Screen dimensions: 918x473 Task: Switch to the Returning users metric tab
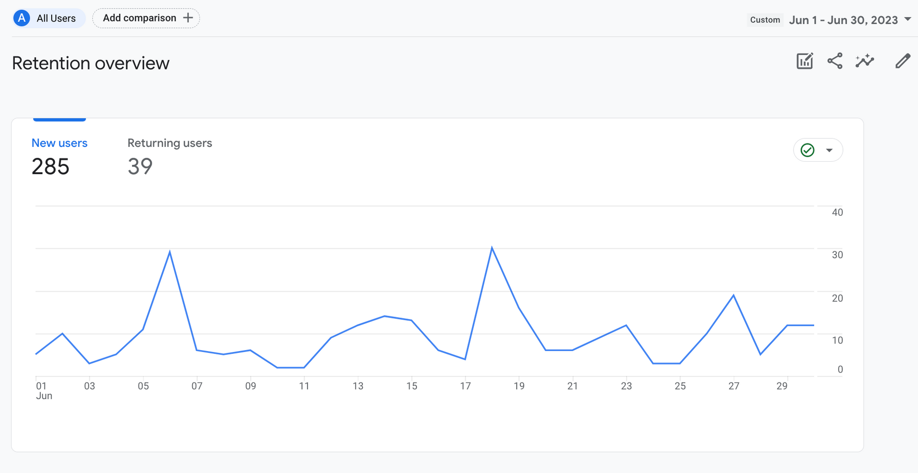click(x=170, y=143)
